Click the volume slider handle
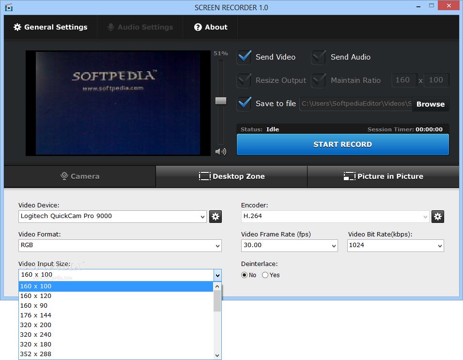This screenshot has height=360, width=463. pyautogui.click(x=221, y=101)
